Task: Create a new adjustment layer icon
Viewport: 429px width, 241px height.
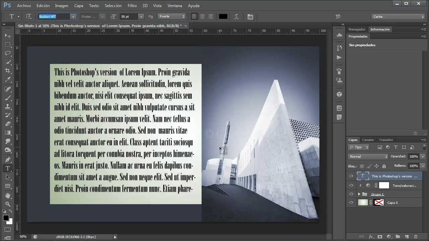Action: 389,237
